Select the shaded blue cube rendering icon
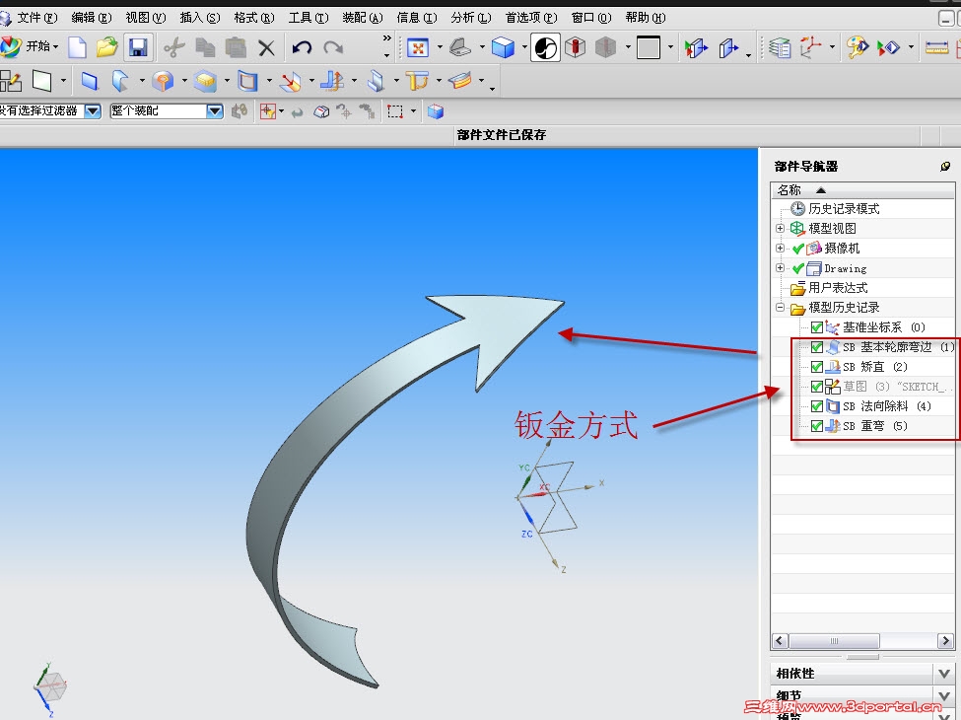Screen dimensions: 961x720 tap(504, 47)
